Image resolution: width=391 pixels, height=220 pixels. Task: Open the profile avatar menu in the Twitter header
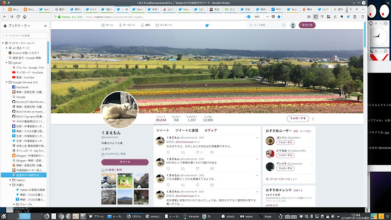[x=293, y=25]
